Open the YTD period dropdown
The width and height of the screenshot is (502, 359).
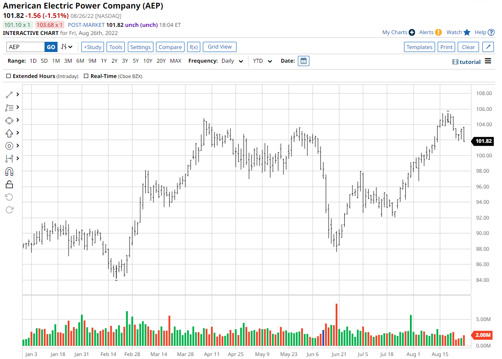pyautogui.click(x=262, y=61)
